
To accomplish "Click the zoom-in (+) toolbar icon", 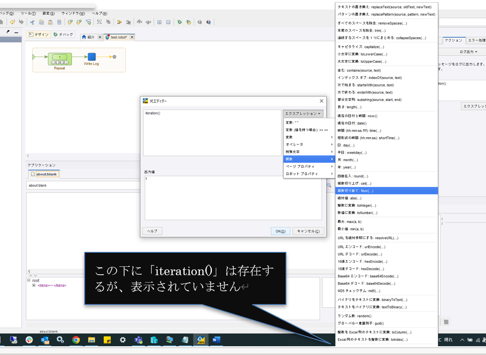I will tap(160, 22).
